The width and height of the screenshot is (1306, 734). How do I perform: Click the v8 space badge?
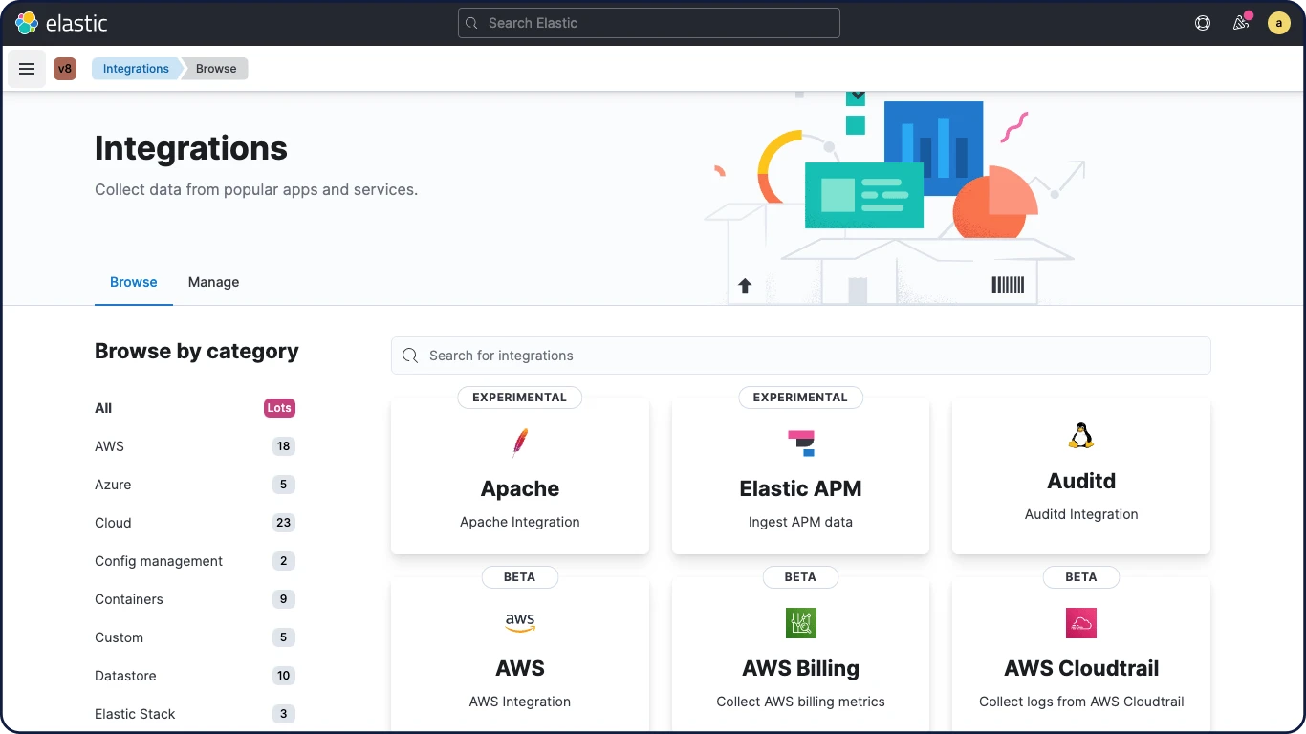pos(64,68)
